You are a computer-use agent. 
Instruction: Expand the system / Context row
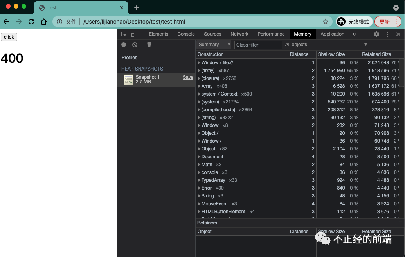coord(199,94)
